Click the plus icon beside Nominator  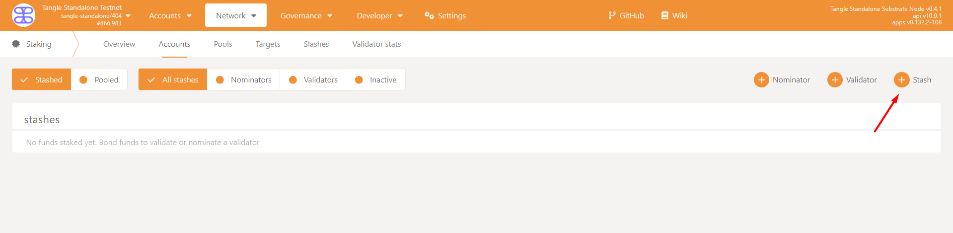(x=761, y=79)
